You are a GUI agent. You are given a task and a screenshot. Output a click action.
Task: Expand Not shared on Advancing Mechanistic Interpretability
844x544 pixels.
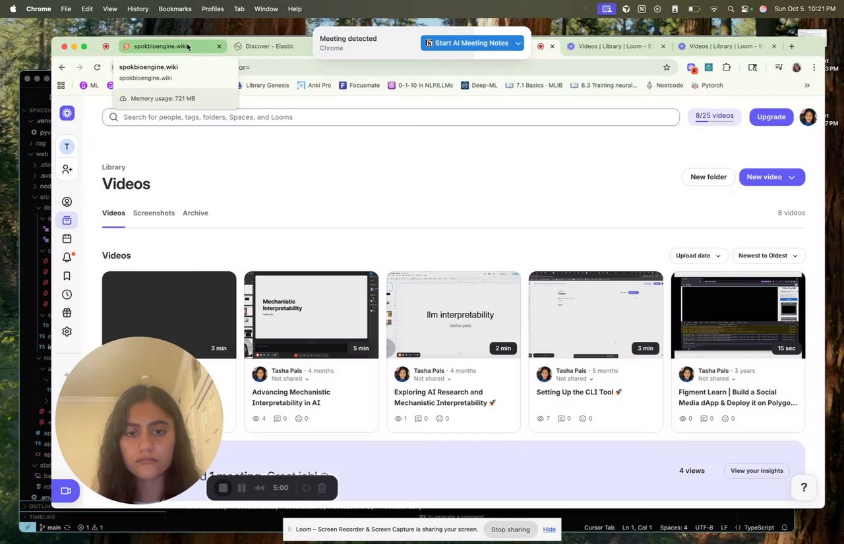pyautogui.click(x=290, y=379)
